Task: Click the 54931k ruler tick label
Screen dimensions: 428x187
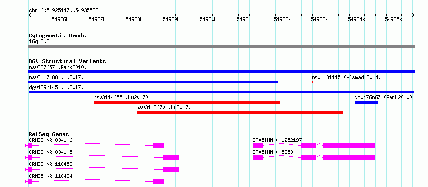Action: tap(245, 20)
